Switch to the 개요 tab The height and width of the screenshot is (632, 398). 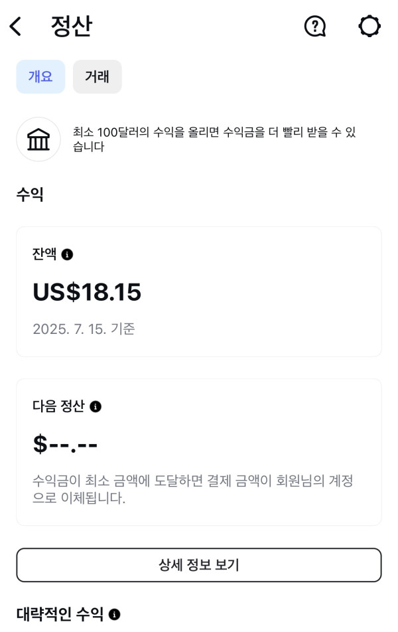(40, 77)
